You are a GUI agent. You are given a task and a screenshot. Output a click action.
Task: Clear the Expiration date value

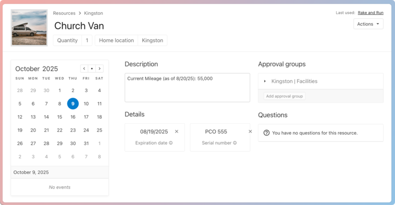pos(177,132)
